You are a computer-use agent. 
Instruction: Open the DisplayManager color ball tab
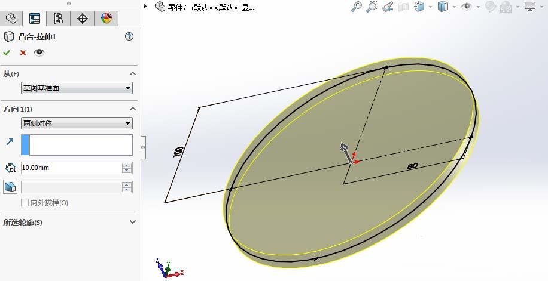(106, 18)
